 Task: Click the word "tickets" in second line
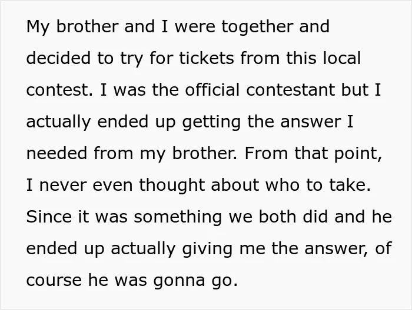coord(206,58)
